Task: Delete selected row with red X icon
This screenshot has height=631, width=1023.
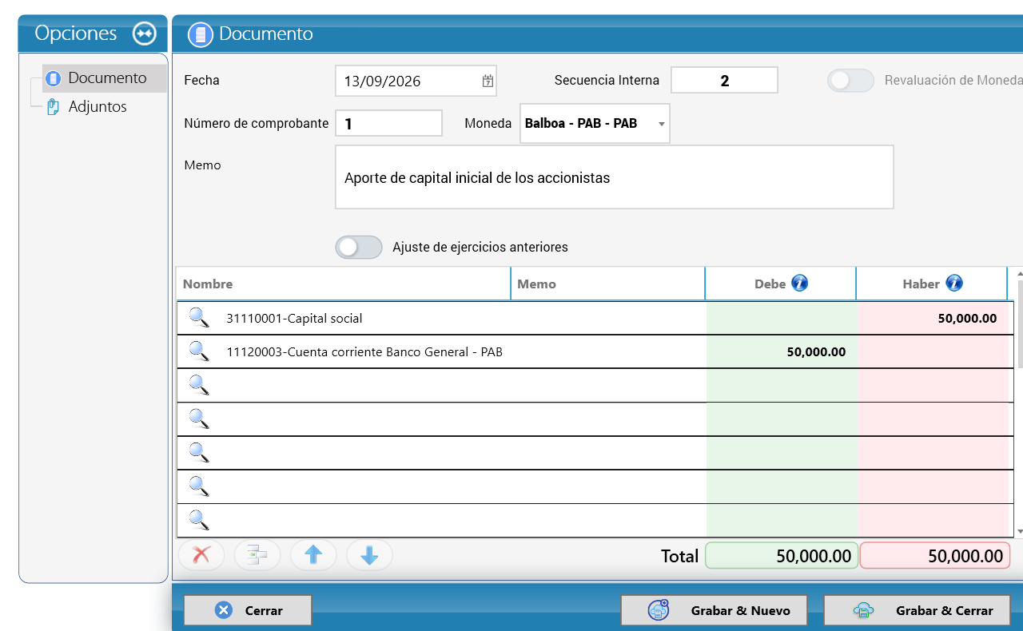Action: click(x=201, y=555)
